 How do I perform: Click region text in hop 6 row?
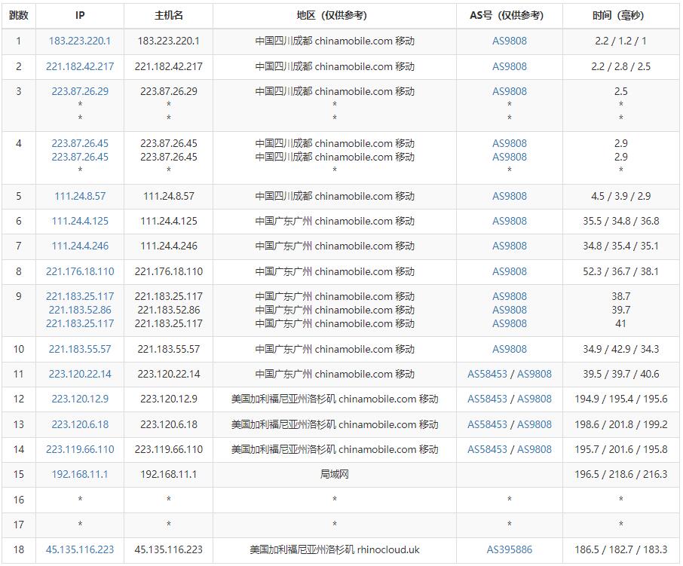334,221
